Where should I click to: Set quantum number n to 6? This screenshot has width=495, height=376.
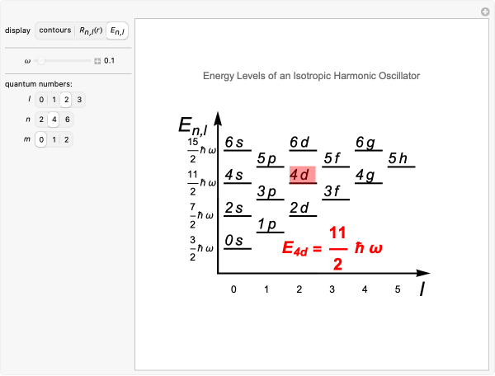pyautogui.click(x=67, y=120)
